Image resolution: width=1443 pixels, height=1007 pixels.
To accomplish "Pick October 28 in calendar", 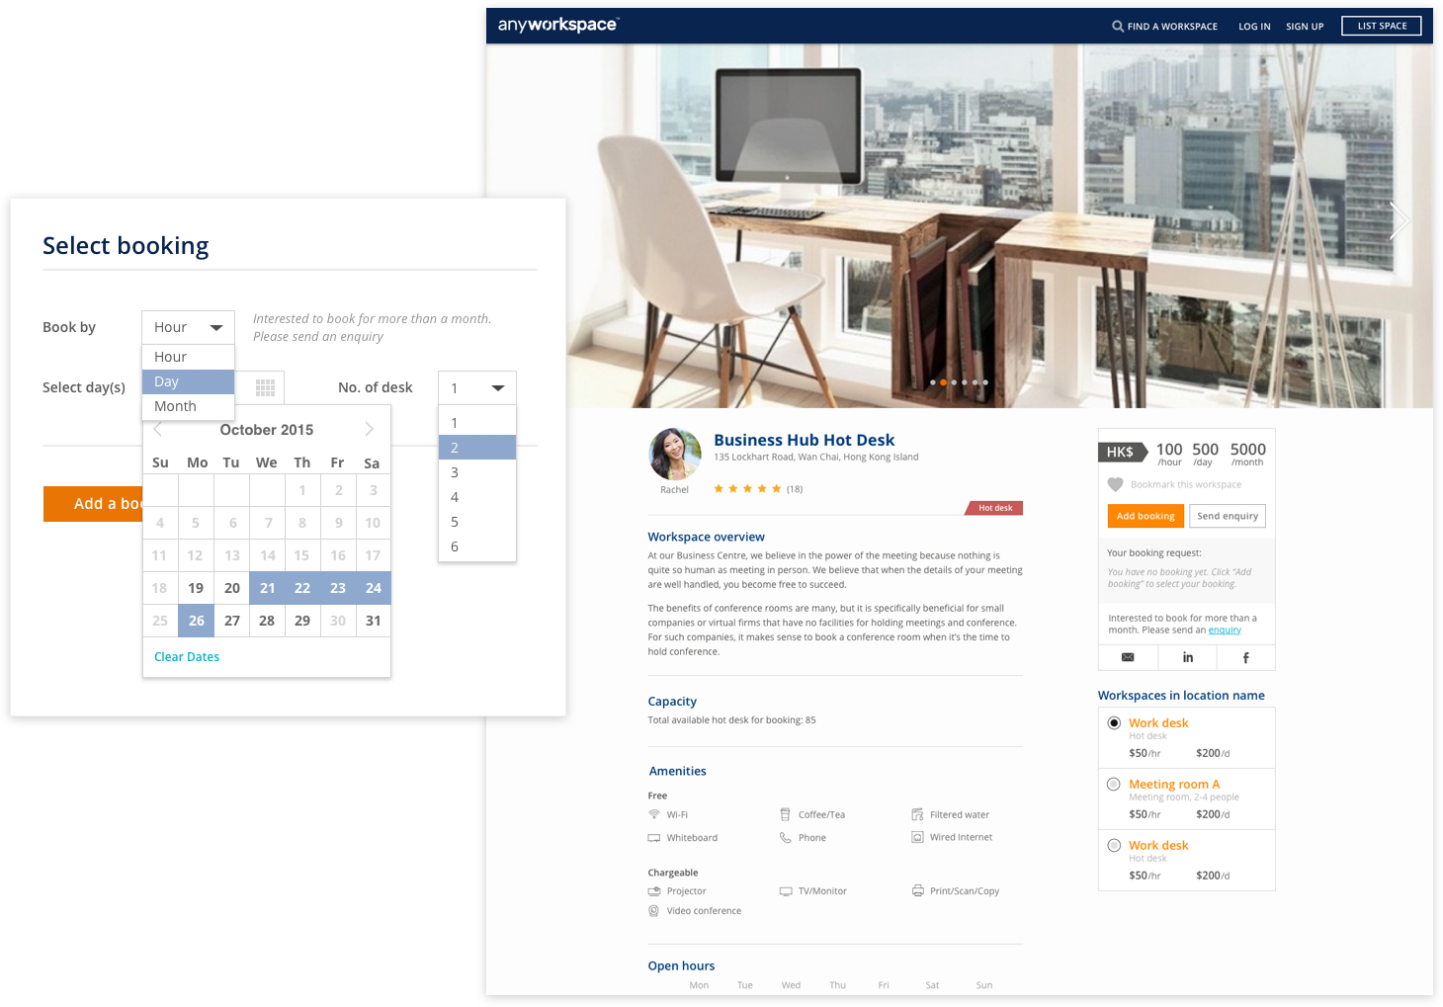I will [267, 621].
